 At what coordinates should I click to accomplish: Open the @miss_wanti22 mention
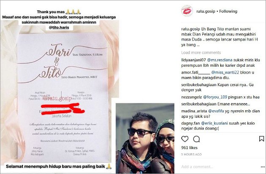click(x=225, y=72)
